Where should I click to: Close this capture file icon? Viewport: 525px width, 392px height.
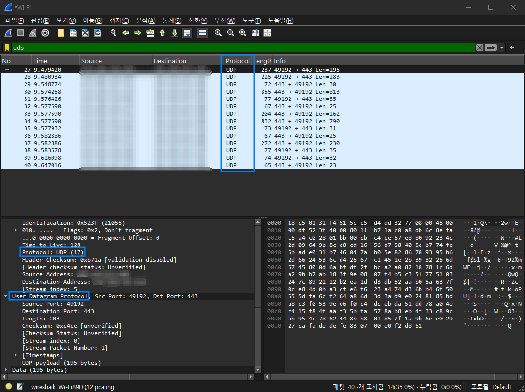click(85, 33)
